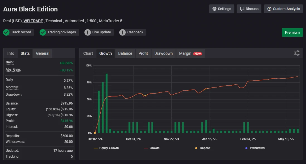
Task: Click the Cashback warning icon
Action: point(122,32)
